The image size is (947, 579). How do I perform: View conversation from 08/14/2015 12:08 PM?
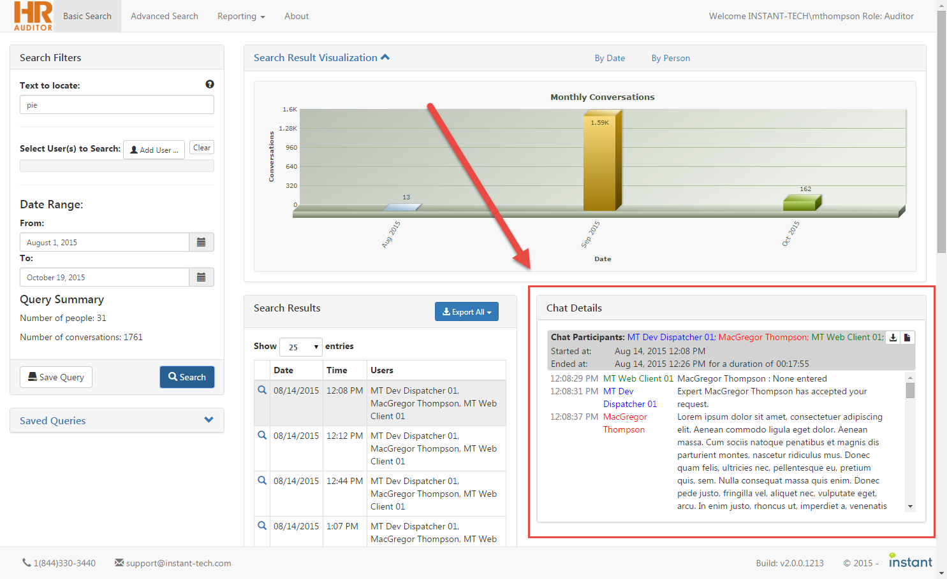coord(262,390)
